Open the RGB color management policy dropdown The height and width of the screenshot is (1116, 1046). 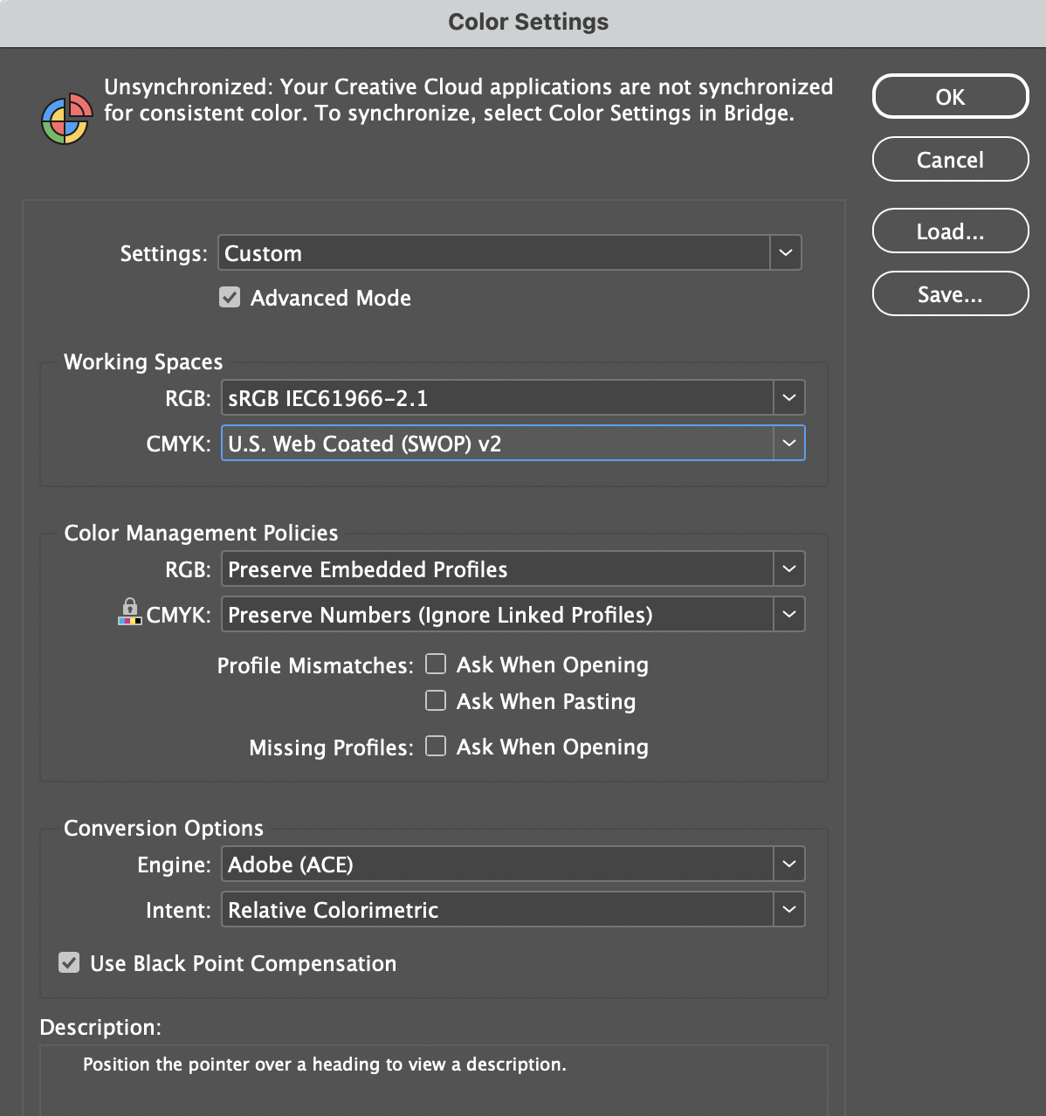pyautogui.click(x=788, y=568)
